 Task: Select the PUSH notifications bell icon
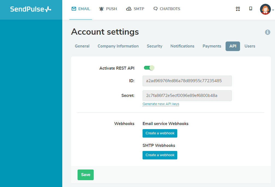click(101, 8)
